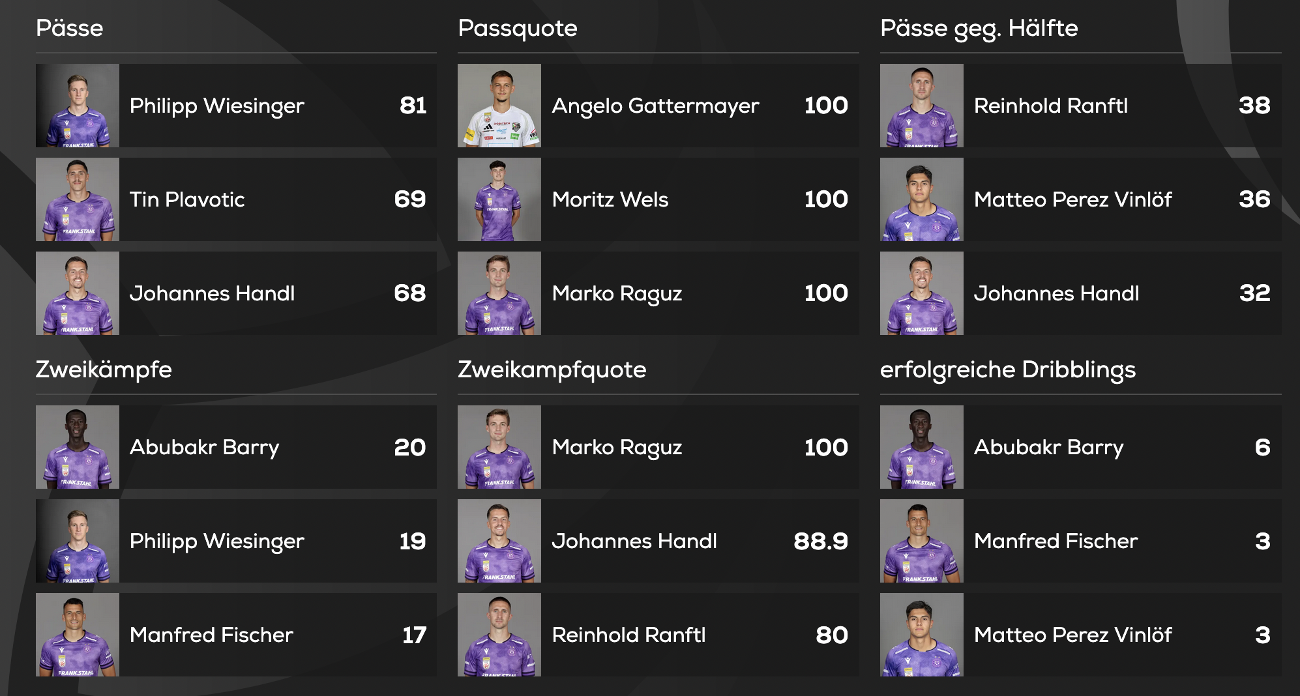Open Philipp Wiesinger's photo under Pässe
Viewport: 1300px width, 696px height.
[x=78, y=106]
